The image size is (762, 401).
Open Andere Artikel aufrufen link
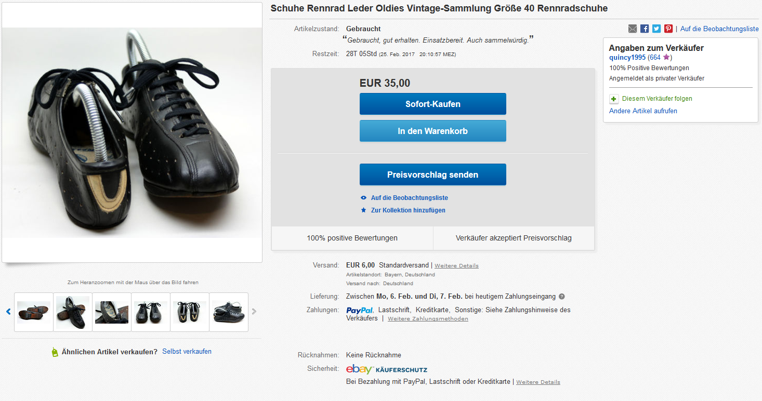643,111
